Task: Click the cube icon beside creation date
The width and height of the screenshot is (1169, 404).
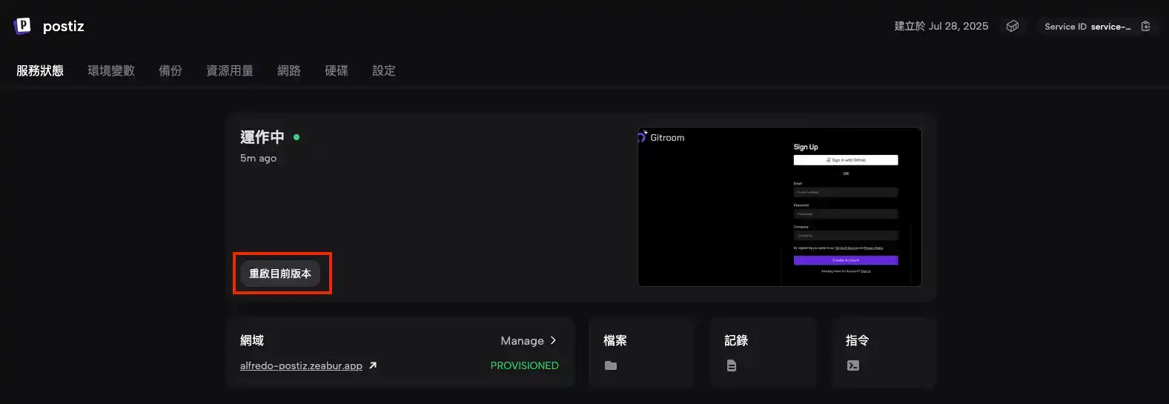Action: [x=1013, y=26]
